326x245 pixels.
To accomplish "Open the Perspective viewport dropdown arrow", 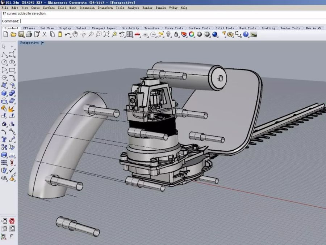I will pos(42,43).
